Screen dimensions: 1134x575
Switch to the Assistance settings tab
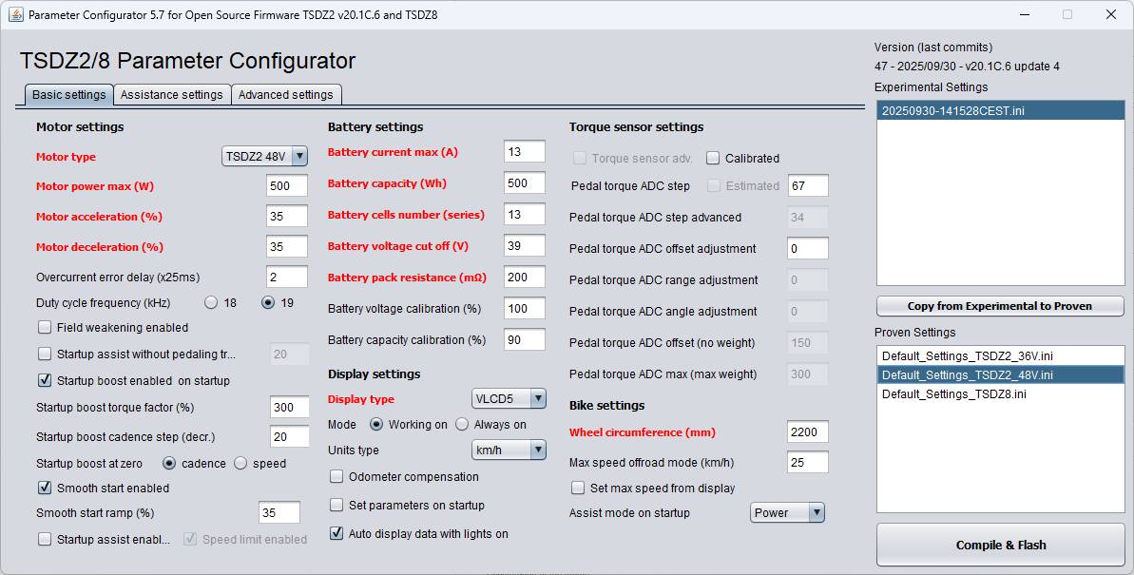tap(171, 94)
